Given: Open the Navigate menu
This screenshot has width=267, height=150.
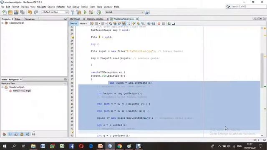Looking at the screenshot, I should click(x=42, y=7).
